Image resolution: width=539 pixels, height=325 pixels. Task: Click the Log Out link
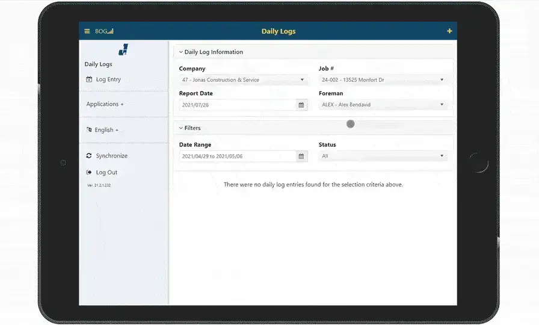tap(106, 173)
